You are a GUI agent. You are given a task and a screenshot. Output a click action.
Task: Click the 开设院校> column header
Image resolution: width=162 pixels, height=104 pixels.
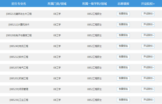[x=148, y=4]
